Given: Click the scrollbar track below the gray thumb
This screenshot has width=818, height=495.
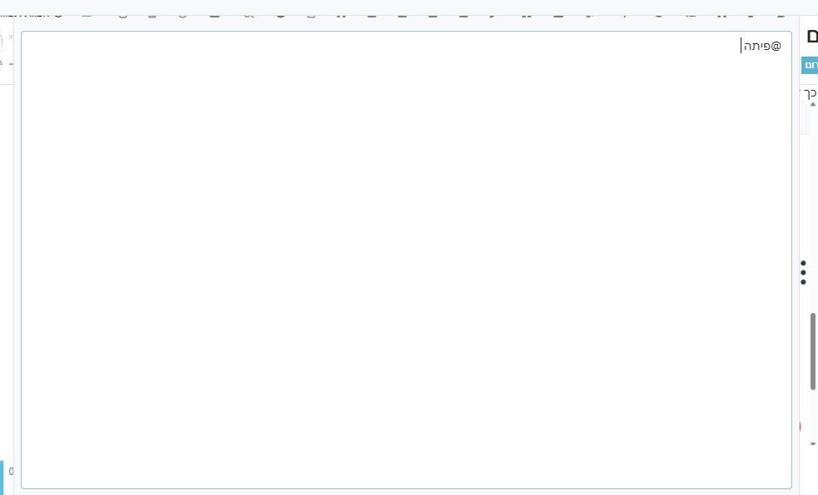Looking at the screenshot, I should click(813, 412).
